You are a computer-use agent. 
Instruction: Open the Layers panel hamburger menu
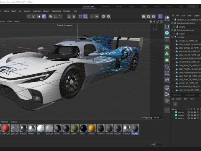click(x=173, y=99)
